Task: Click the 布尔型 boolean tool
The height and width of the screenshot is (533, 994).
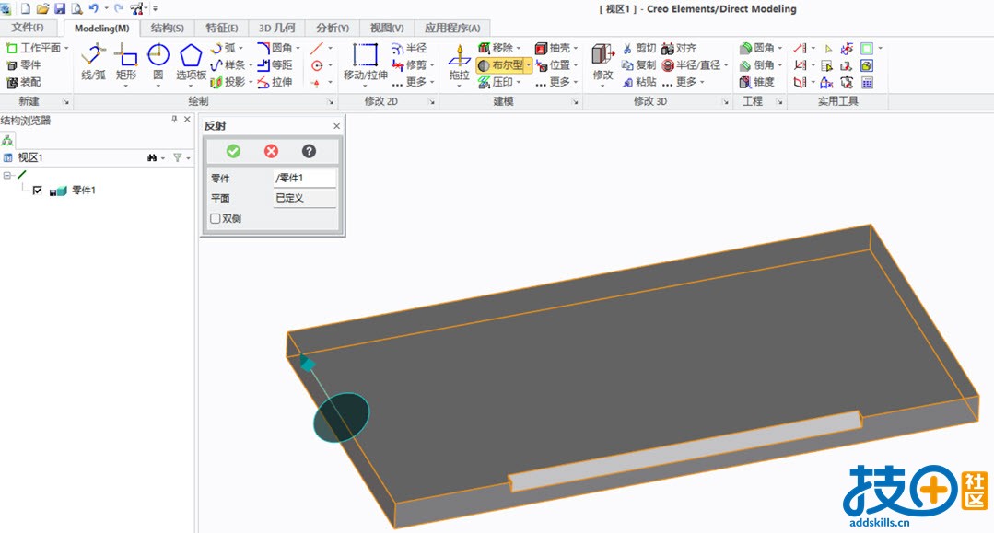Action: point(500,64)
